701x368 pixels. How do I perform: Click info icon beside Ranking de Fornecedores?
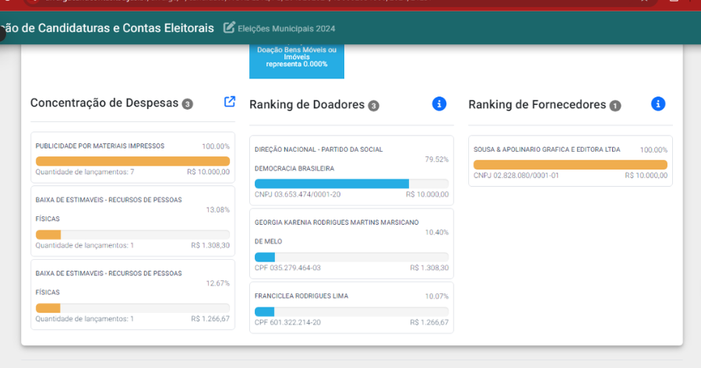coord(658,103)
